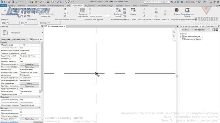The image size is (220, 123).
Task: Click the last view icon in the Диспетчер инженерных систем toolbar
Action: click(217, 30)
